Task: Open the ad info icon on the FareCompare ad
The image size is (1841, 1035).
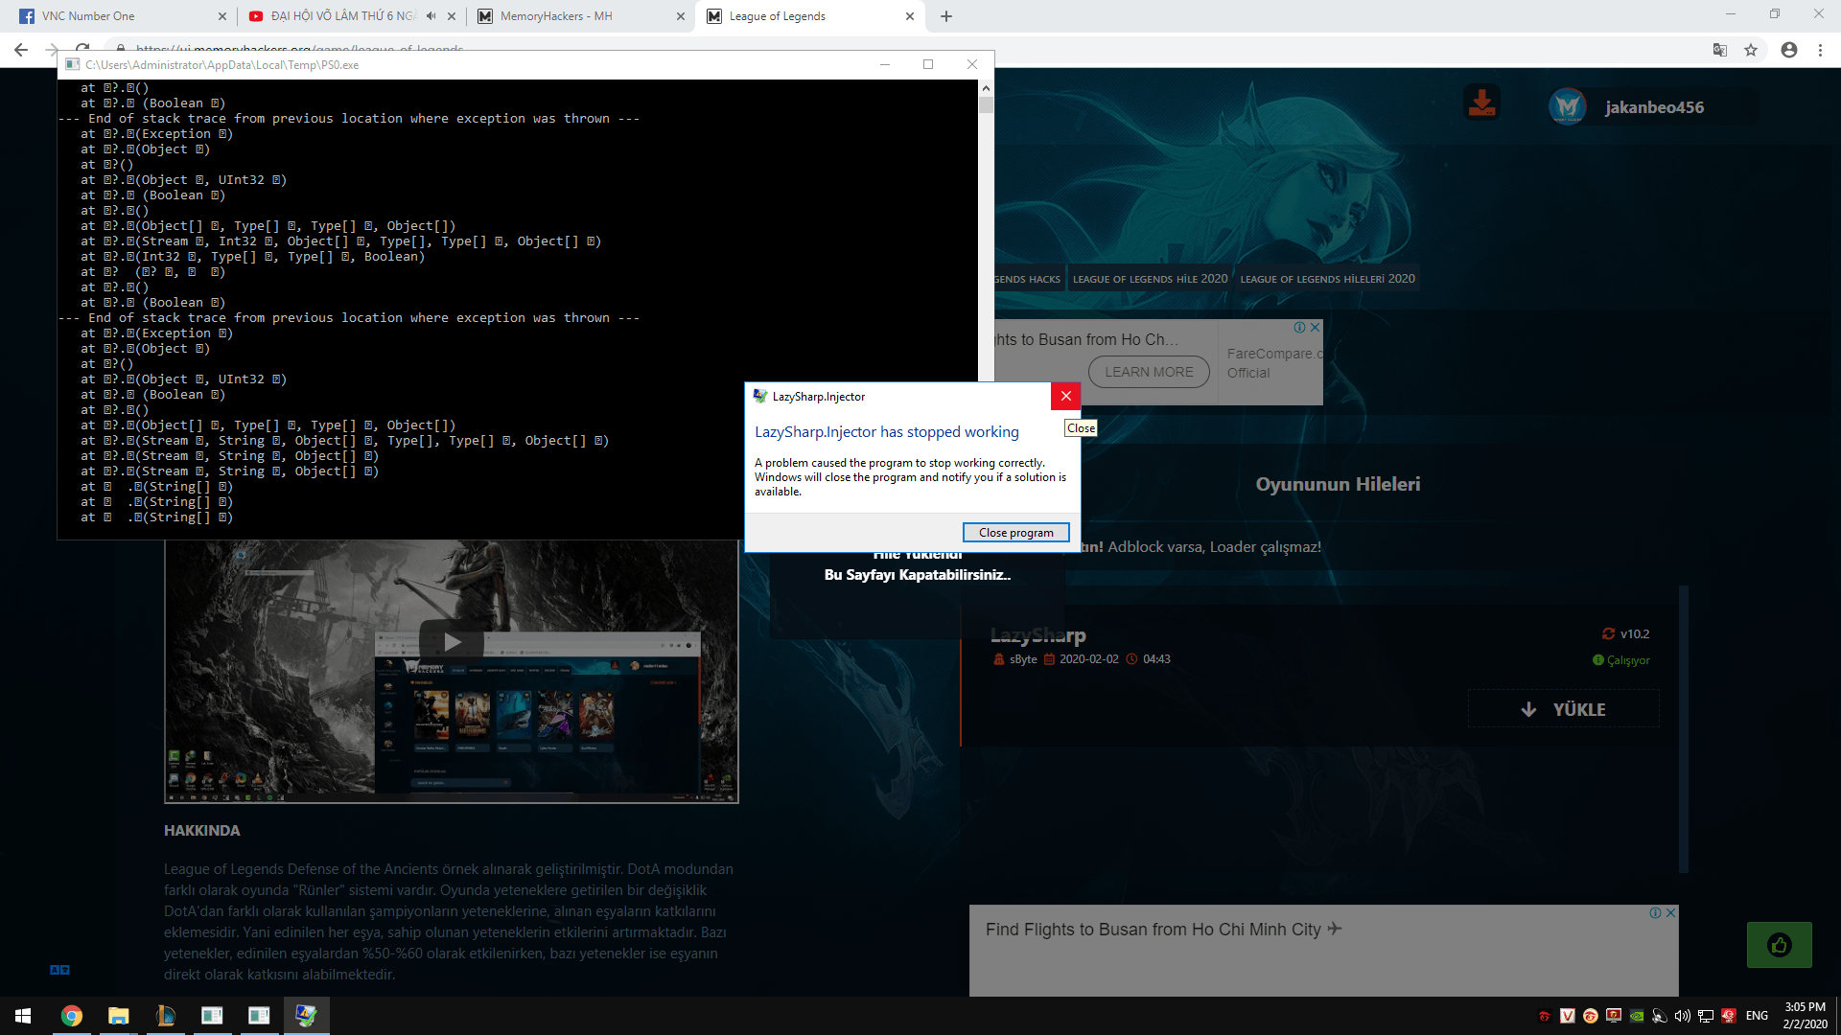Action: [x=1299, y=327]
